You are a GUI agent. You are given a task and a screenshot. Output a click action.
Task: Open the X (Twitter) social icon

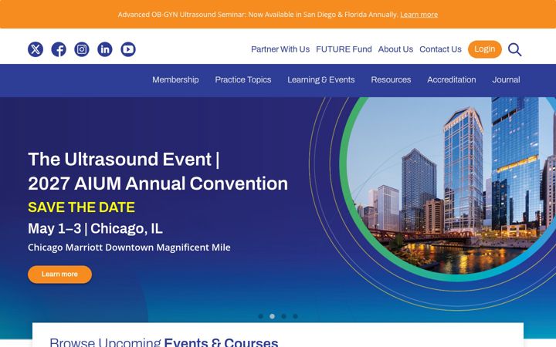(x=36, y=49)
